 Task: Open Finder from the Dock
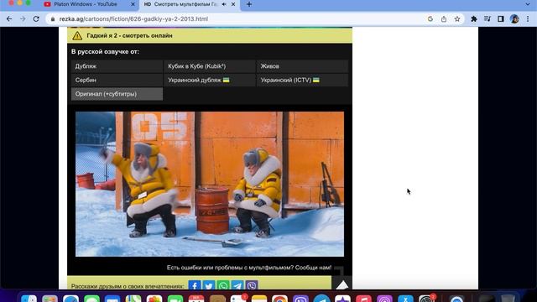tap(29, 299)
